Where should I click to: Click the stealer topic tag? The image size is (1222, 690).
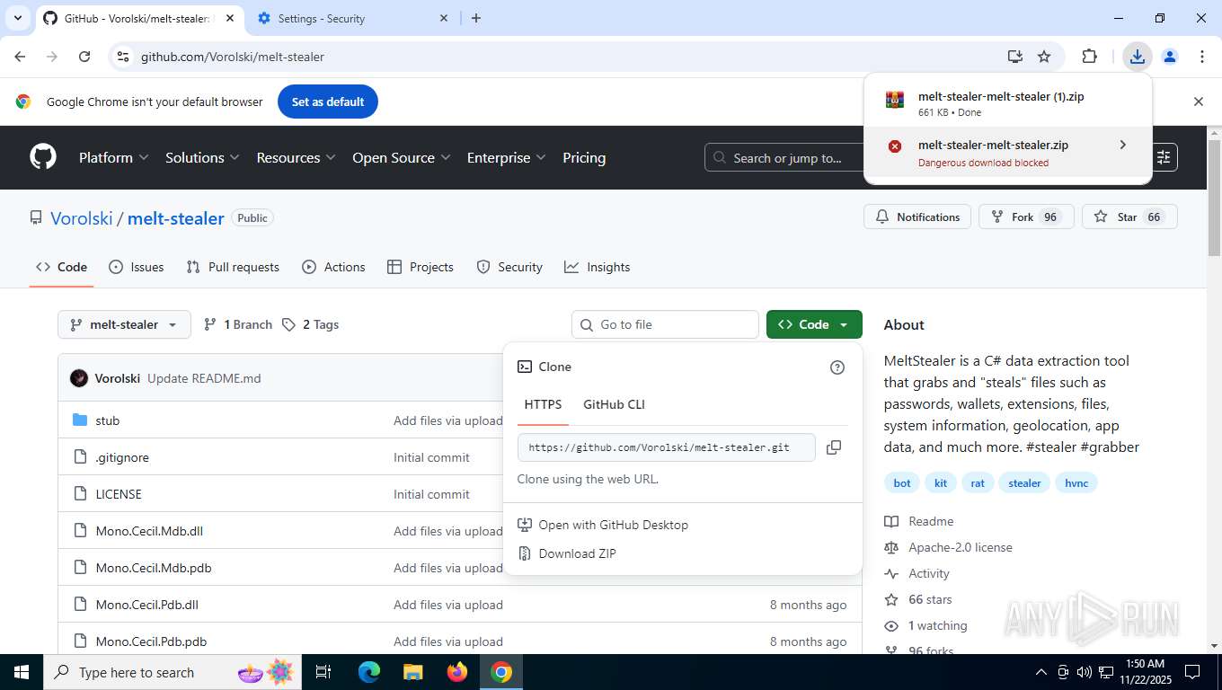[x=1024, y=483]
